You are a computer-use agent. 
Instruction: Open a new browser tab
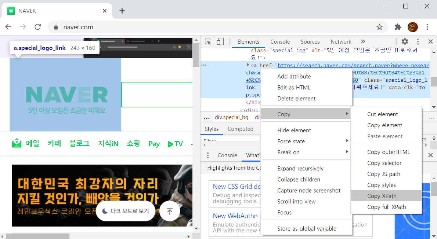click(x=122, y=11)
